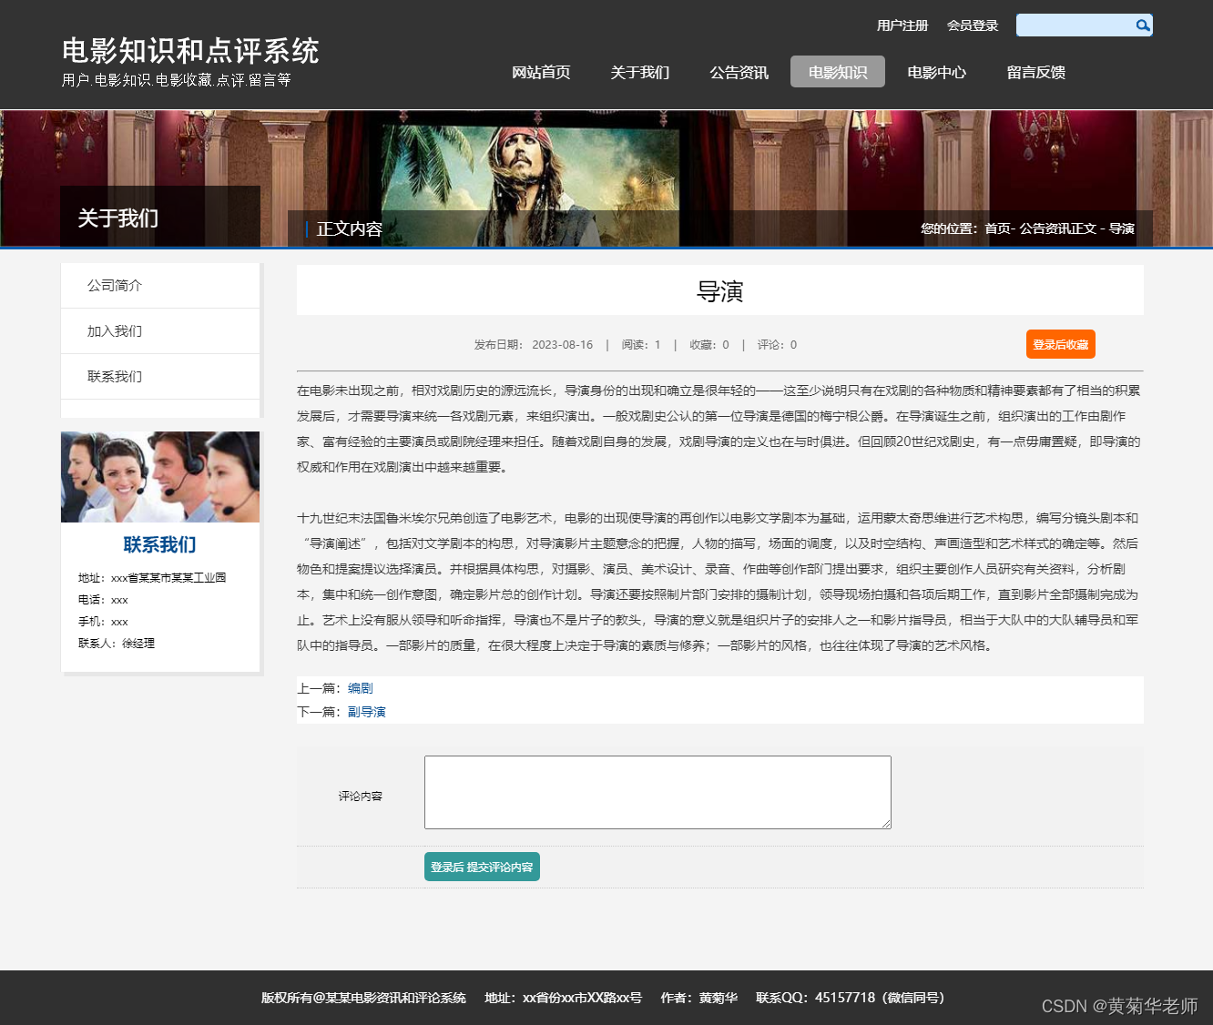Viewport: 1213px width, 1025px height.
Task: Click the 评论内容 label beside the textarea
Action: pos(361,797)
